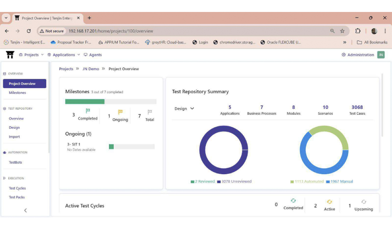The image size is (392, 229).
Task: Open TestBots under Automation
Action: (x=16, y=162)
